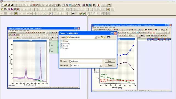Screen dimensions: 176x99
Task: Click the yellow square icon in second toolbar row
Action: pyautogui.click(x=2, y=9)
